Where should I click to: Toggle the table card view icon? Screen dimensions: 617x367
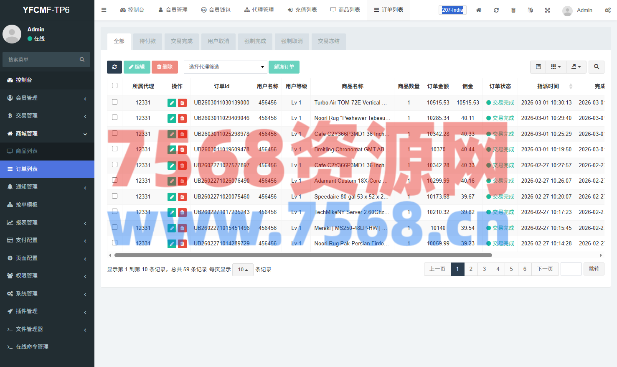(538, 67)
